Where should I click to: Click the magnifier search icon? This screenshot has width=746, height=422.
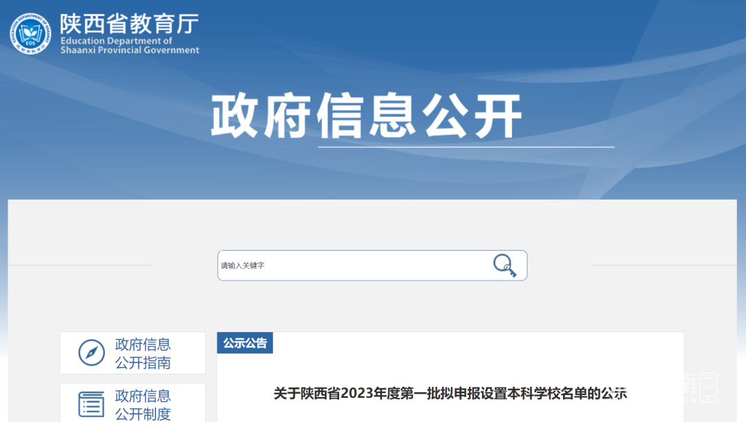pos(505,265)
